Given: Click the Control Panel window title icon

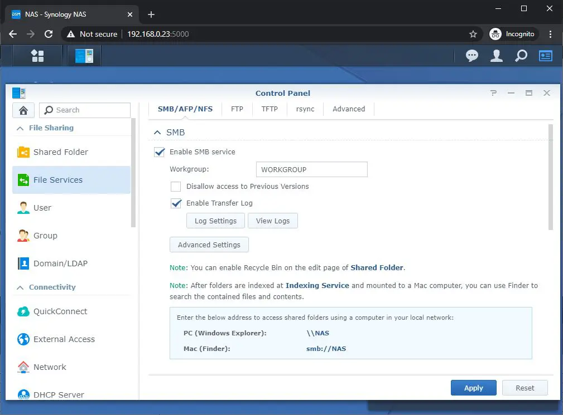Looking at the screenshot, I should pos(19,93).
